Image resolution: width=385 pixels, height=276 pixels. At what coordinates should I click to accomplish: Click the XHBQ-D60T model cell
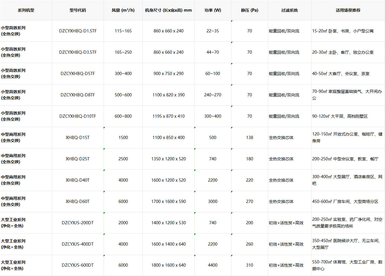78,202
